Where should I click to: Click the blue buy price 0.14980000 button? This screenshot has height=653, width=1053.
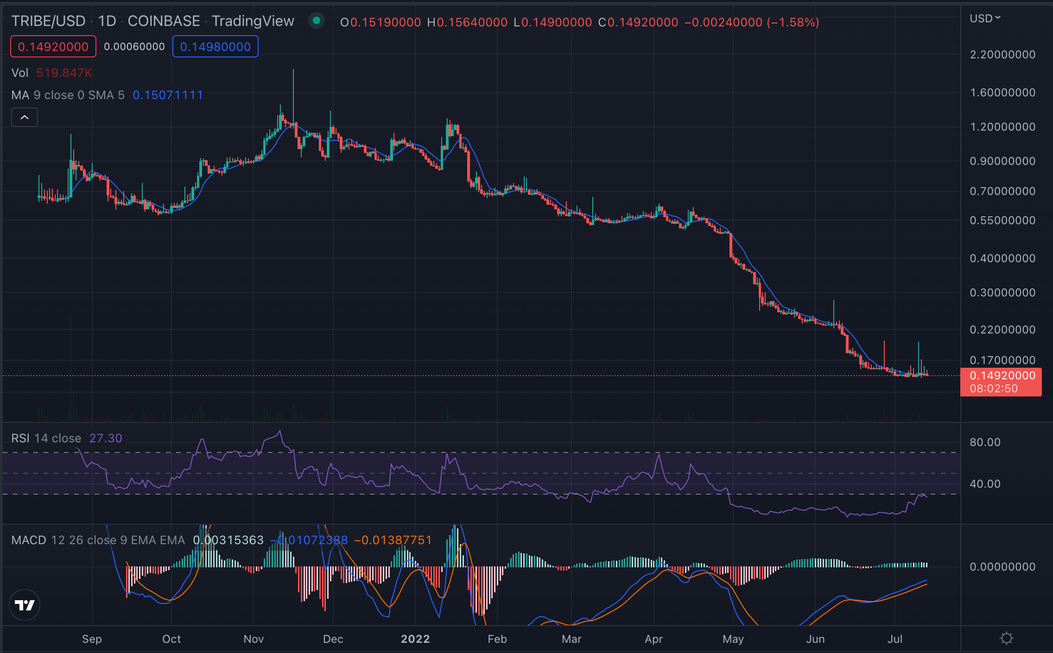(x=216, y=47)
